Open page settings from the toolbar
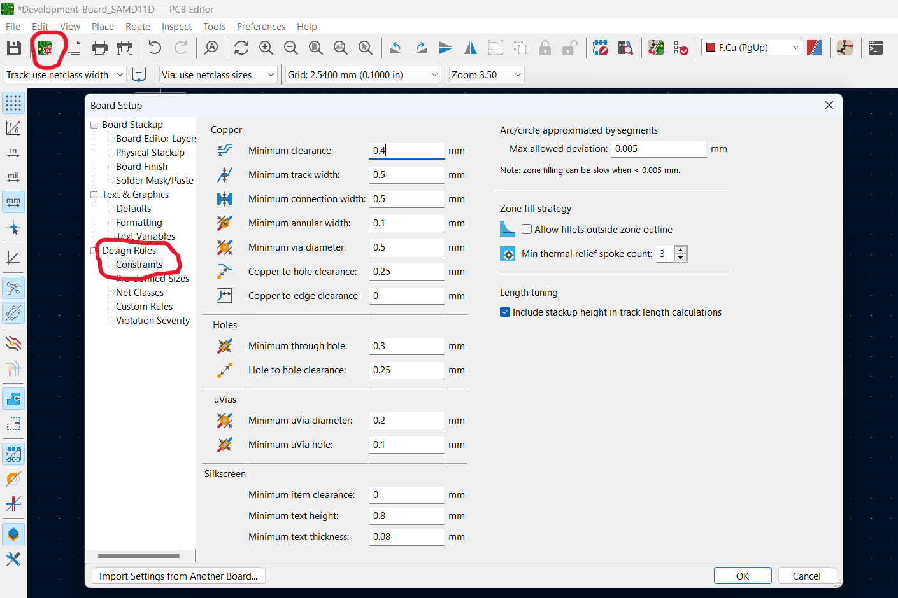Viewport: 898px width, 598px height. [x=75, y=48]
